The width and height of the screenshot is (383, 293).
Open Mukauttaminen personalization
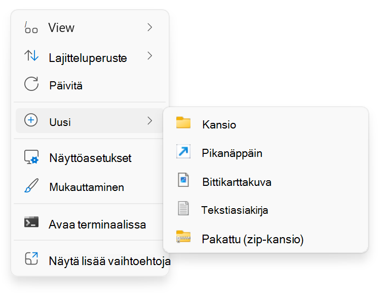click(90, 186)
